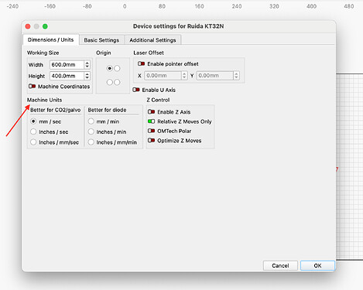Viewport: 363px width, 290px height.
Task: Select the bottom-left origin corner
Action: [110, 82]
